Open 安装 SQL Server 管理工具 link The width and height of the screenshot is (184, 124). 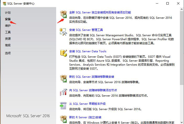(x=86, y=30)
